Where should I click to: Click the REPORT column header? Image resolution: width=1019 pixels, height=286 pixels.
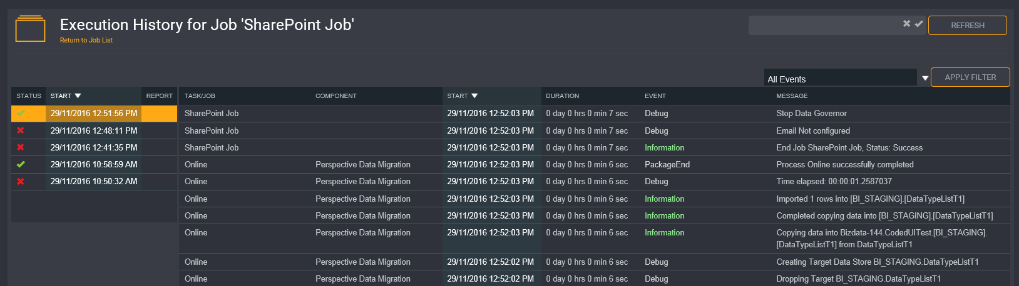pyautogui.click(x=160, y=96)
